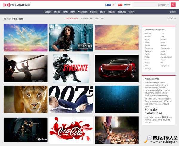Click the red search magnifier button
The image size is (179, 146).
tap(173, 5)
